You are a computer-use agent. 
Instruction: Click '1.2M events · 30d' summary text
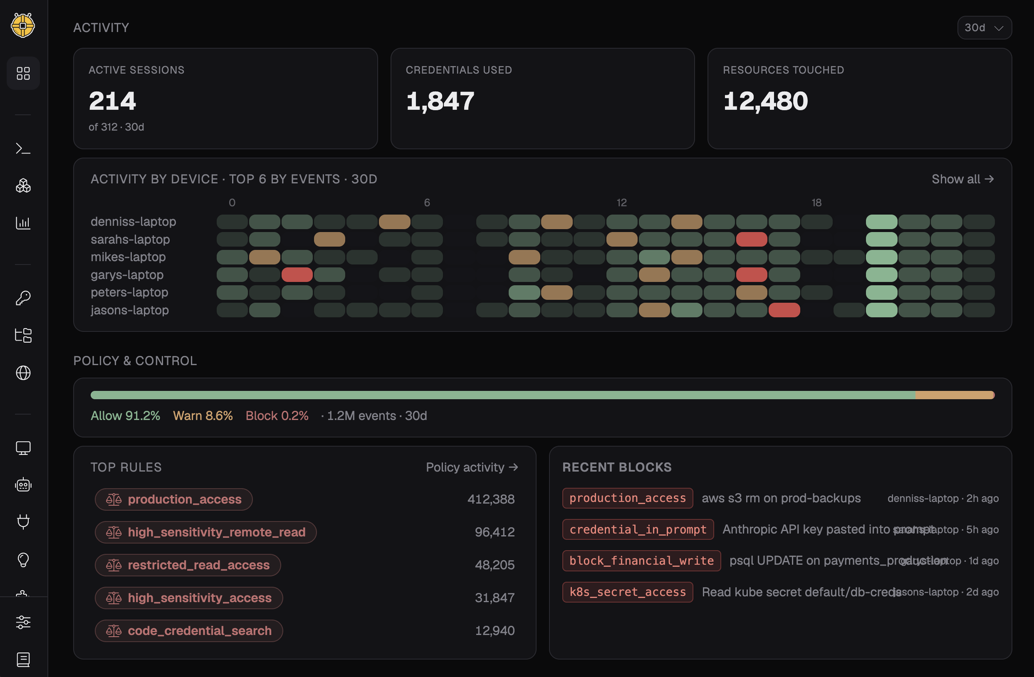(377, 416)
